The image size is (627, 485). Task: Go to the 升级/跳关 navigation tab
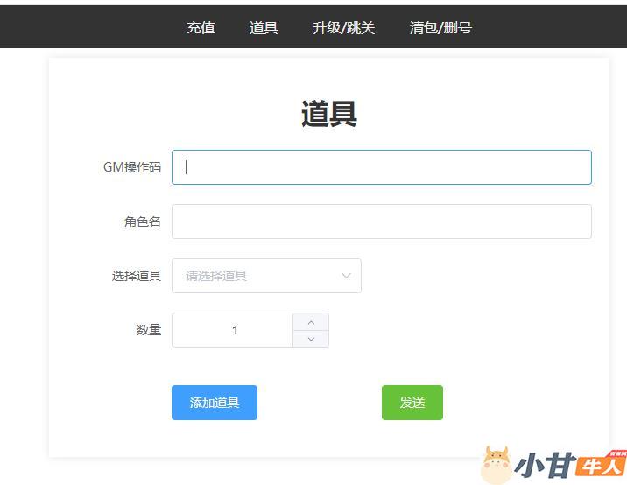(x=343, y=27)
